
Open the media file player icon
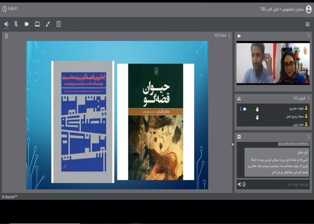click(58, 24)
